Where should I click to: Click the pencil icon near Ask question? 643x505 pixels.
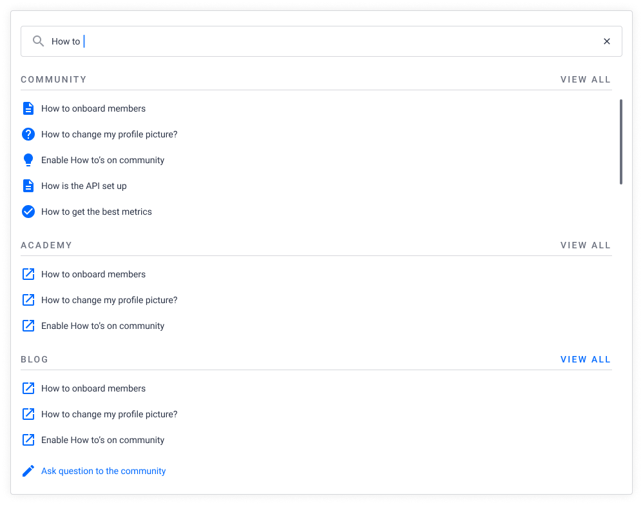28,471
